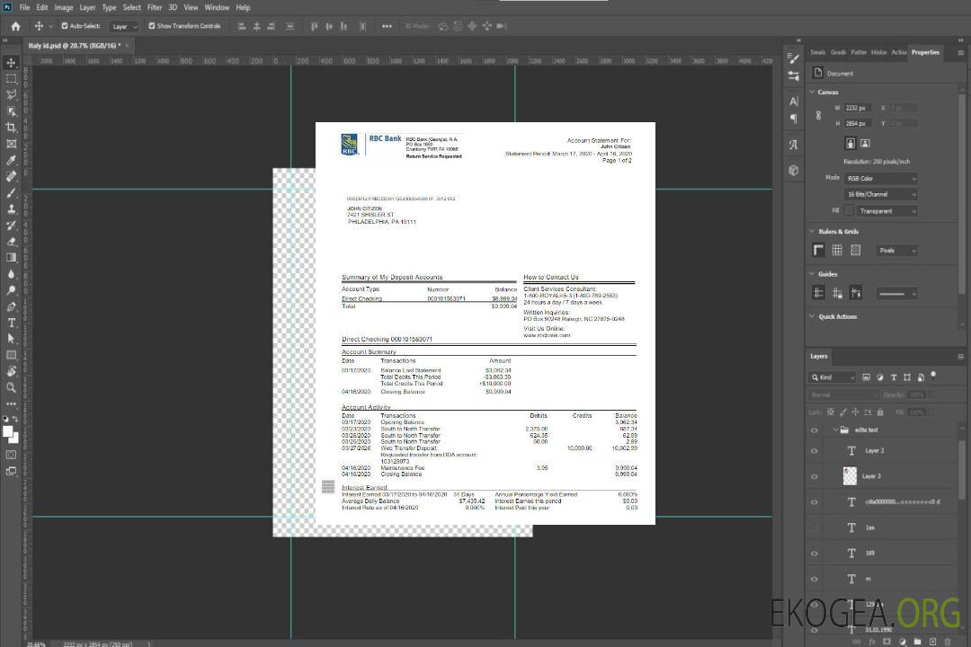
Task: Select the Brush tool
Action: tap(11, 192)
